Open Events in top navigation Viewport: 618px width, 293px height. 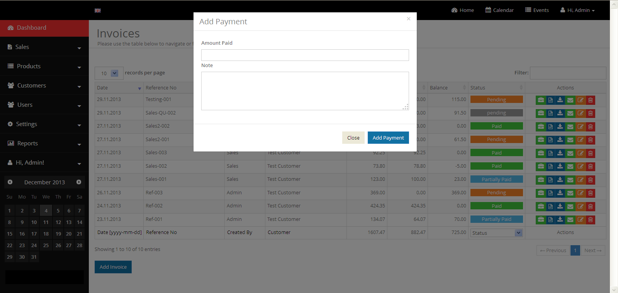tap(537, 10)
